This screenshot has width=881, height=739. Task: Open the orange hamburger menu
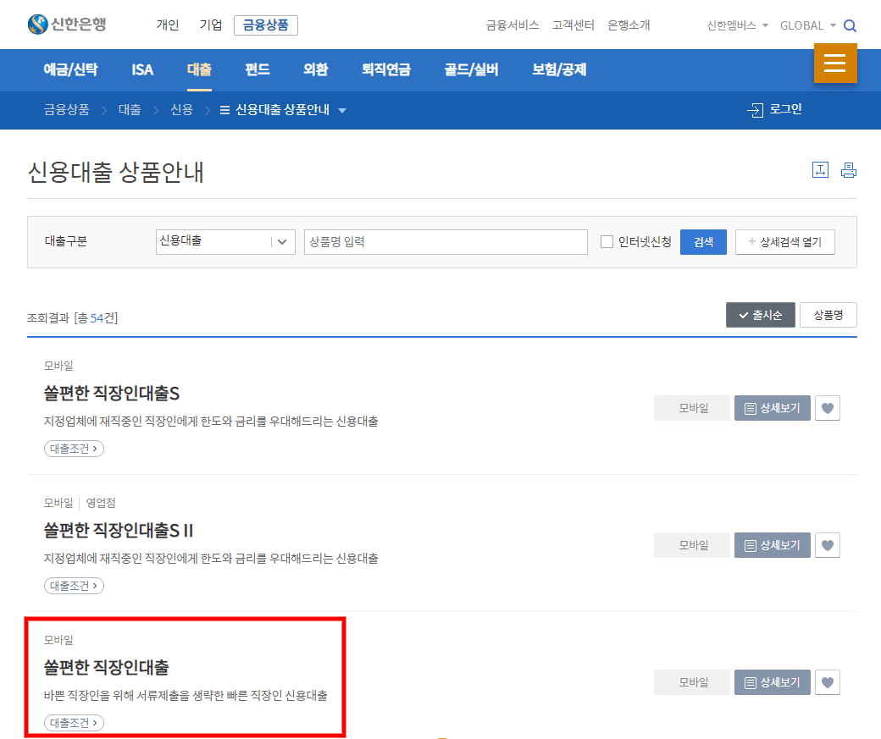[835, 63]
